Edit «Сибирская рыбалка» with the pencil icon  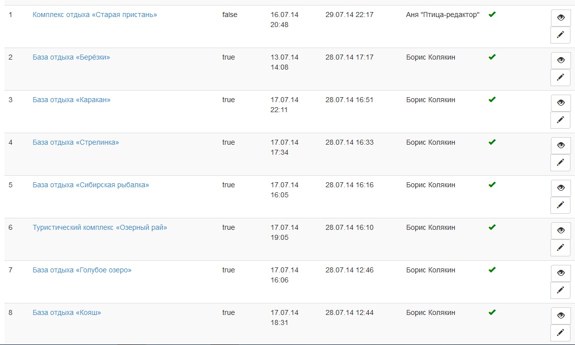[560, 205]
